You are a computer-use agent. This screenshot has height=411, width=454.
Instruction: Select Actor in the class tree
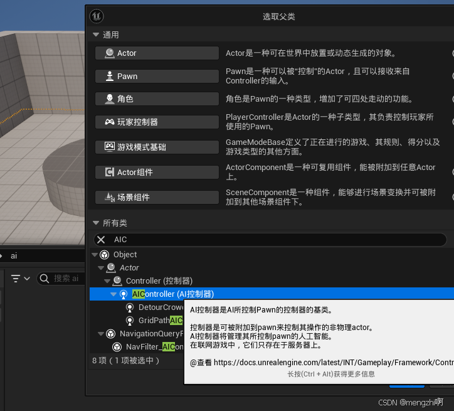click(129, 268)
